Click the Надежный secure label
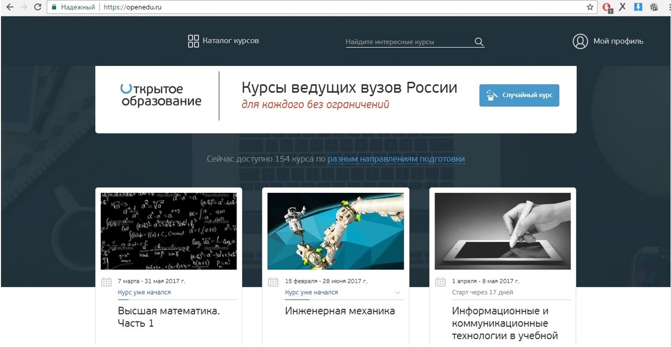 (77, 8)
